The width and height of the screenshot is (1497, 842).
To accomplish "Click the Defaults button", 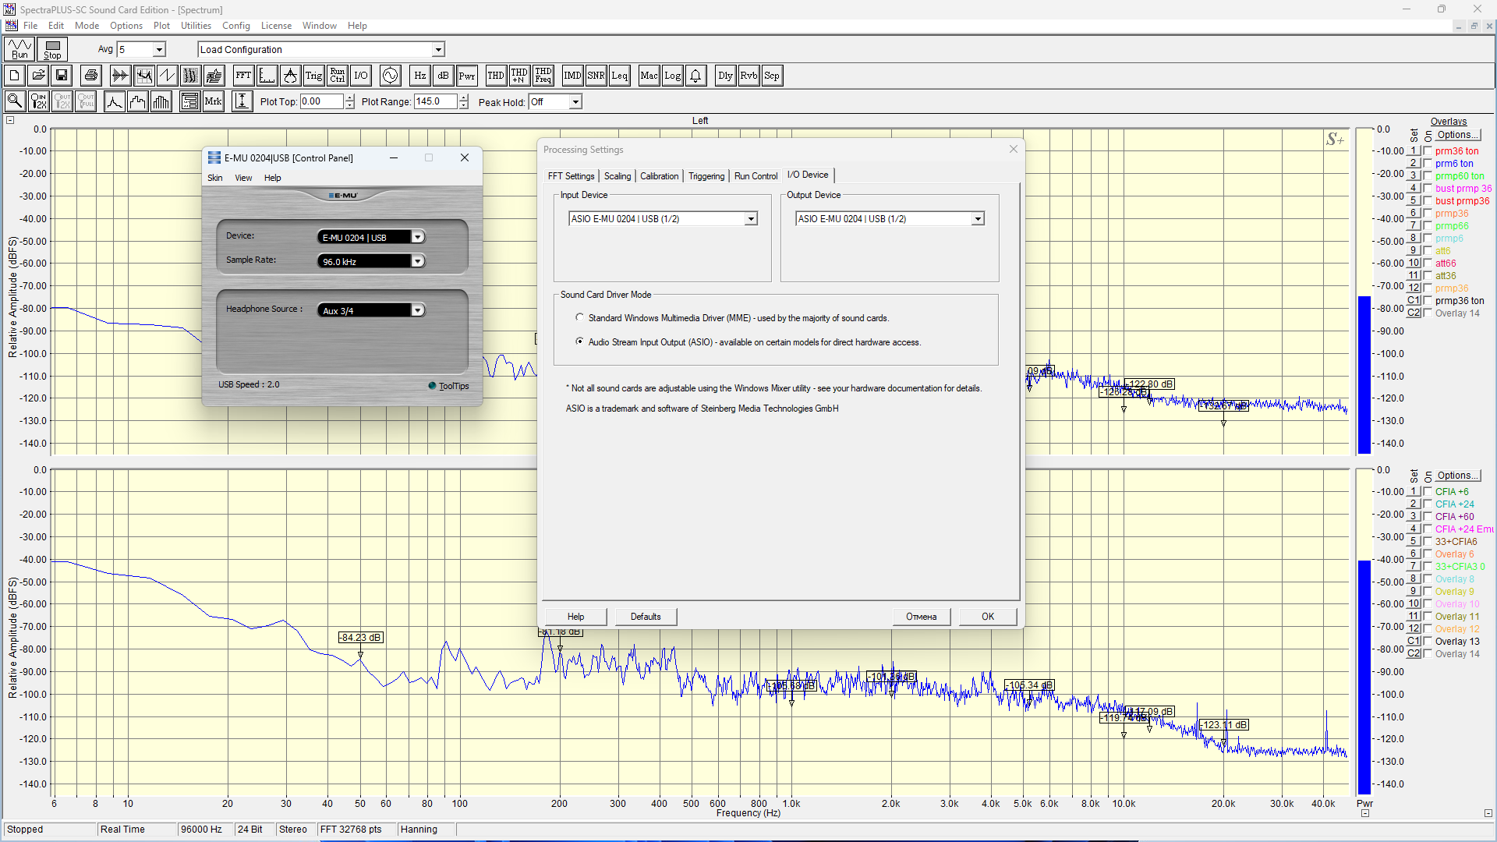I will 645,617.
